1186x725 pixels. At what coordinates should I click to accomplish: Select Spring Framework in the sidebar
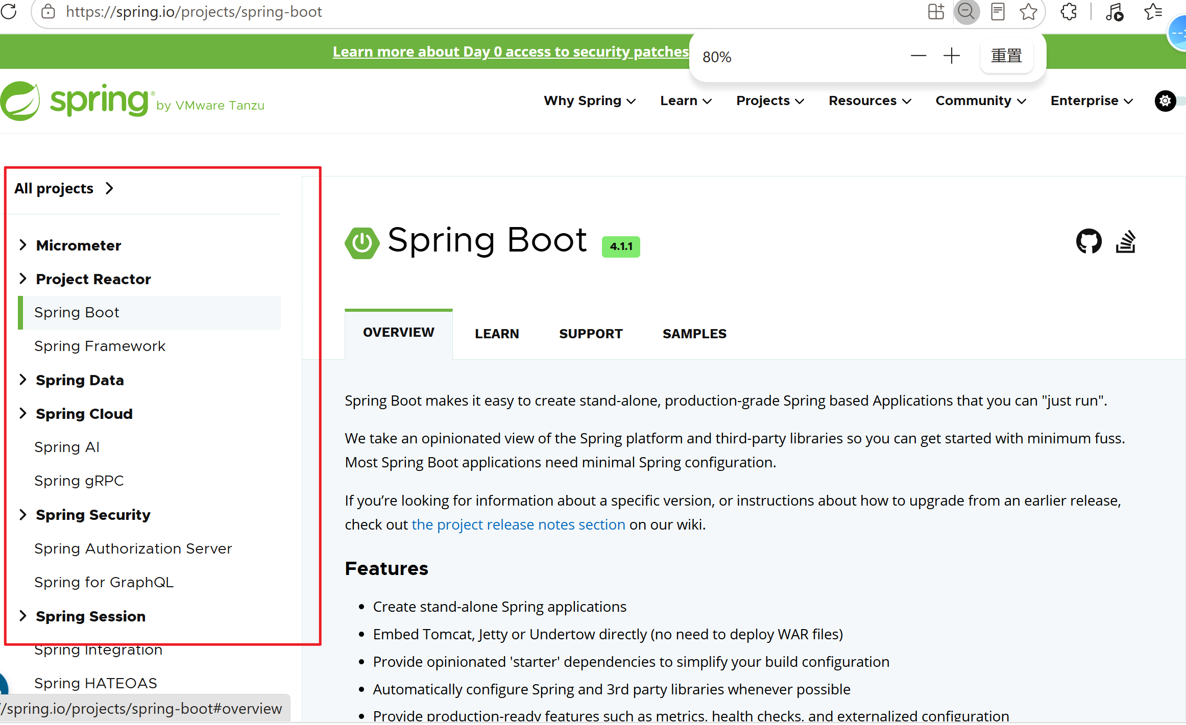100,346
